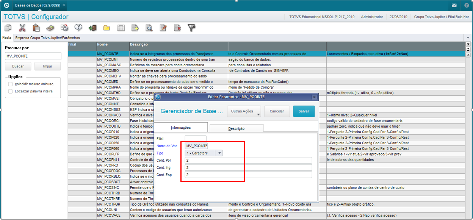Click the Paste clipboard icon
473x220 pixels.
pos(36,28)
